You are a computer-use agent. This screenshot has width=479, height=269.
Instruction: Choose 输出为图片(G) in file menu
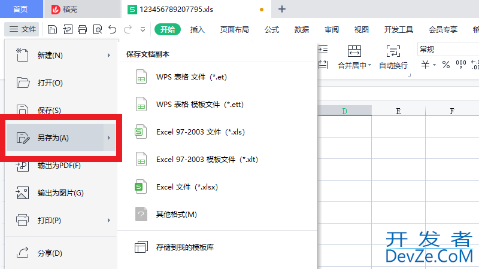pos(61,192)
